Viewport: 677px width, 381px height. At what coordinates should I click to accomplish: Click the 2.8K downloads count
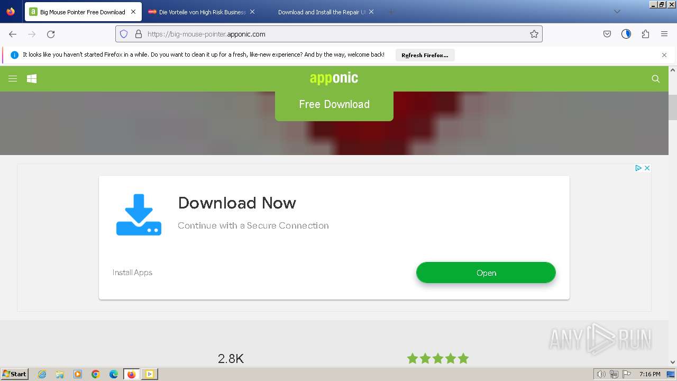[231, 359]
